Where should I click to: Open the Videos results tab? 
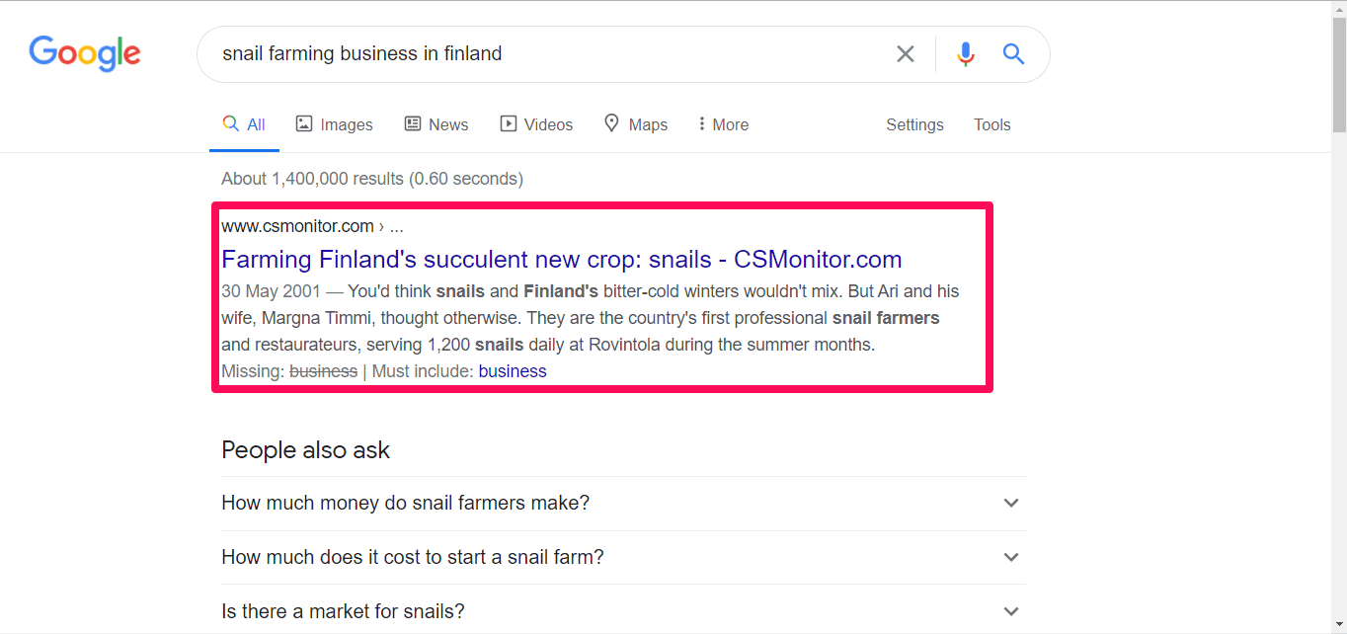click(x=536, y=124)
